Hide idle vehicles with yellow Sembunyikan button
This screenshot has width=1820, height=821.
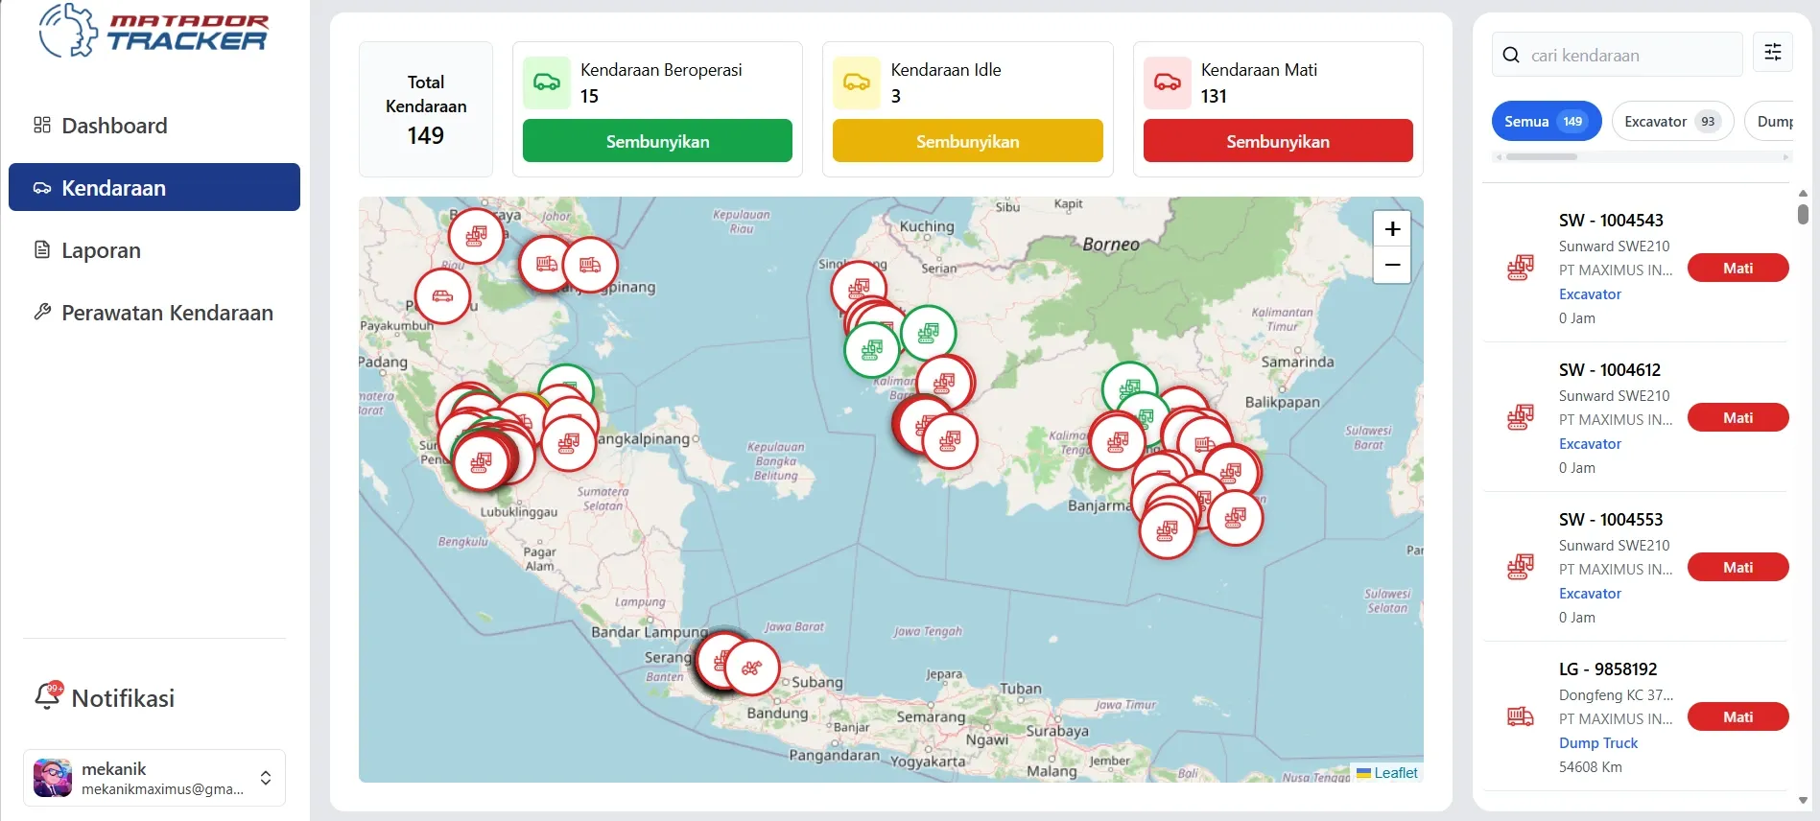(x=967, y=141)
